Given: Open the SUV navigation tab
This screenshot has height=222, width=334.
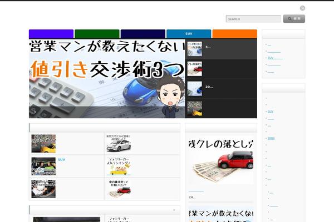Looking at the screenshot, I should 189,34.
